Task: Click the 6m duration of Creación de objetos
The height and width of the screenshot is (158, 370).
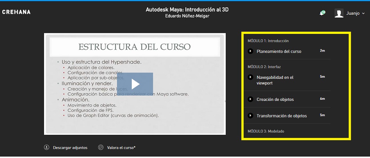Action: click(322, 99)
